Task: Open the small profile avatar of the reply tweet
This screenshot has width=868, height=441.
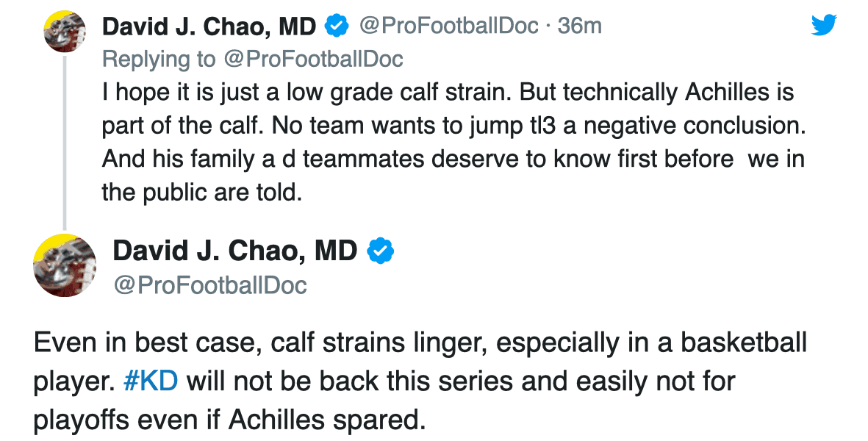Action: (65, 32)
